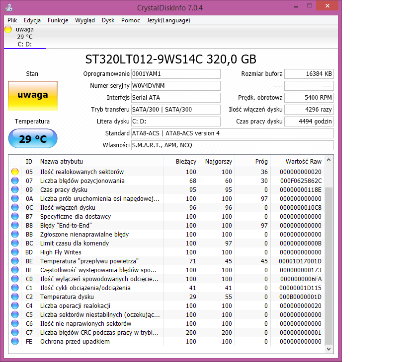This screenshot has width=407, height=362.
Task: Click the Litera dysku field
Action: [176, 121]
